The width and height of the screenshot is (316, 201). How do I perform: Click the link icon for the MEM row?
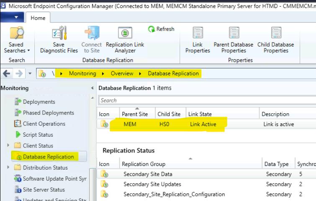coord(104,124)
